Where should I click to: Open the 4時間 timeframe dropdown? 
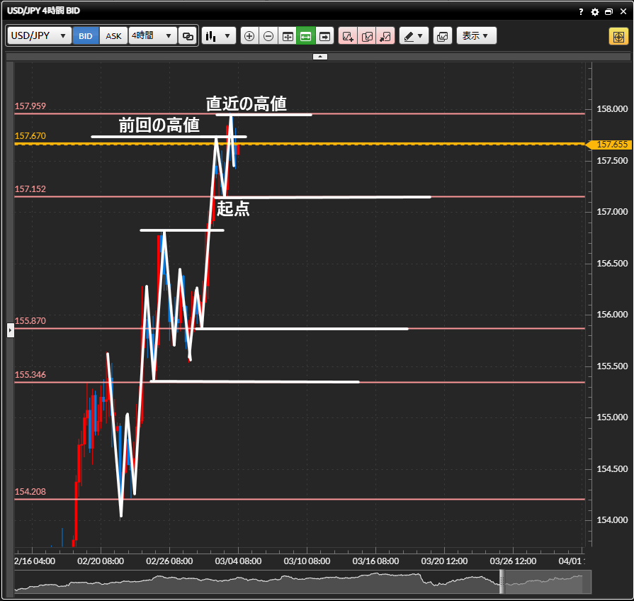pos(152,36)
